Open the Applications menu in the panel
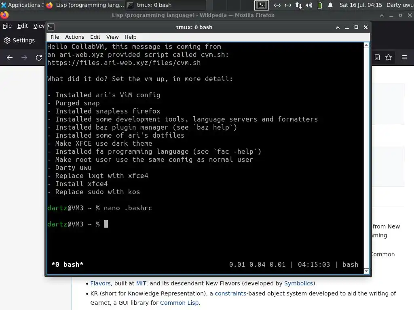 click(22, 5)
